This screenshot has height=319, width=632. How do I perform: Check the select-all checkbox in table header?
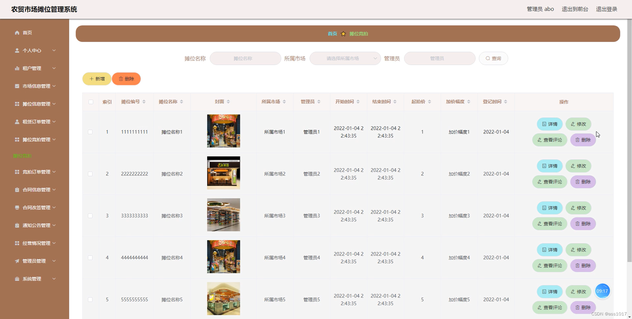[90, 102]
